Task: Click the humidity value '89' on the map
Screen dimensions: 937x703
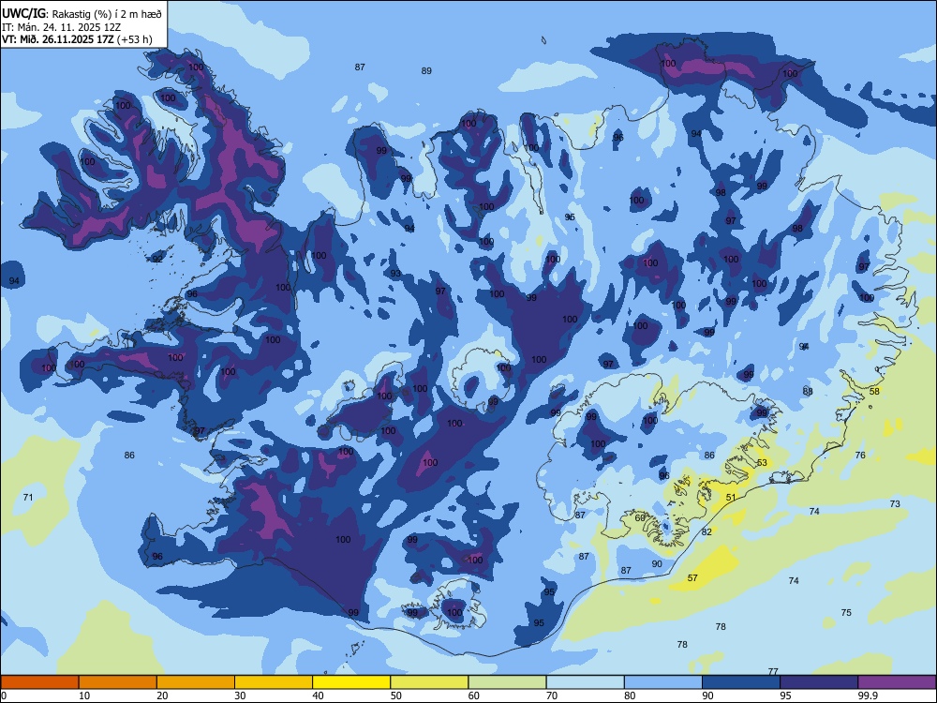Action: pyautogui.click(x=426, y=70)
